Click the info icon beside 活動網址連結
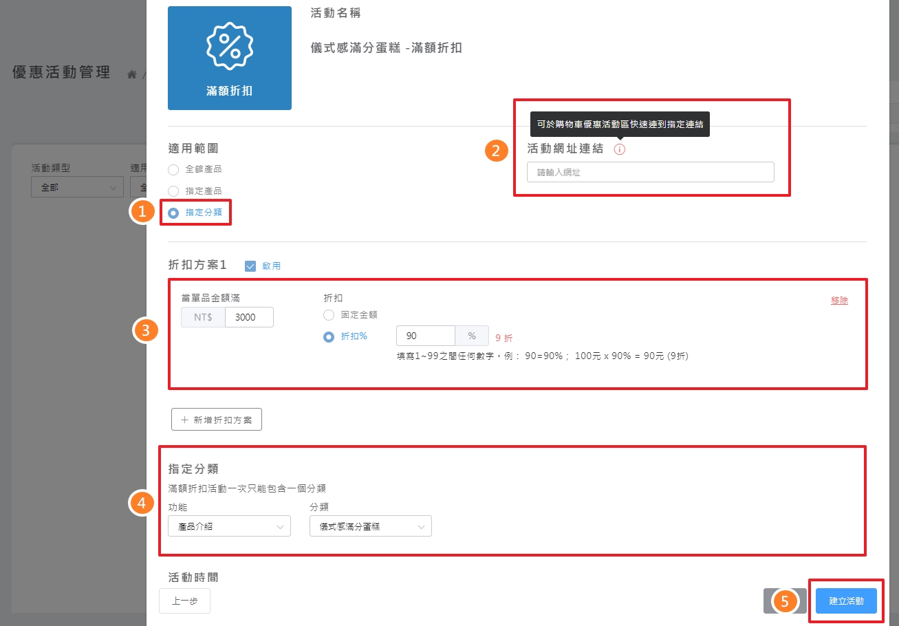Screen dimensions: 899x626 click(619, 149)
